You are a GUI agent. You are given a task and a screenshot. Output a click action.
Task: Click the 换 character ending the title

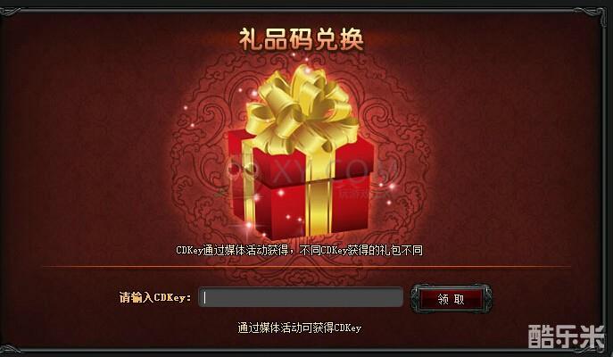click(352, 39)
